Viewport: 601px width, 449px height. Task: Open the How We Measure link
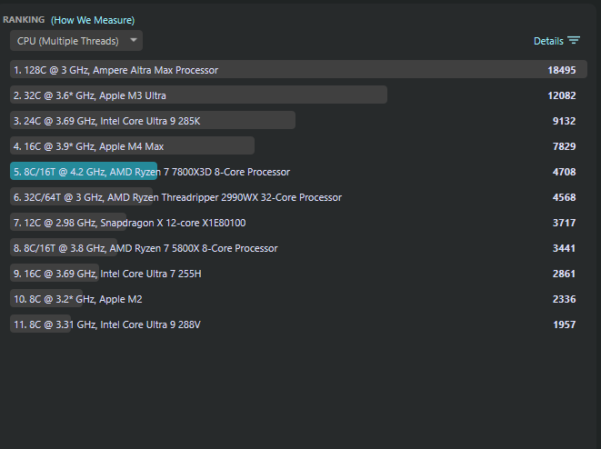click(93, 20)
